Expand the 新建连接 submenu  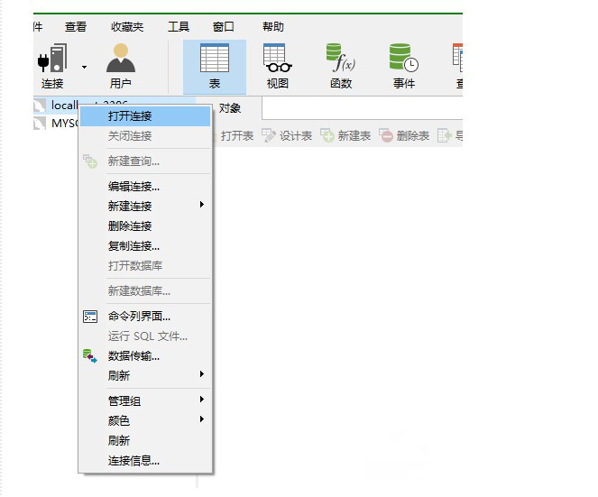pyautogui.click(x=202, y=206)
